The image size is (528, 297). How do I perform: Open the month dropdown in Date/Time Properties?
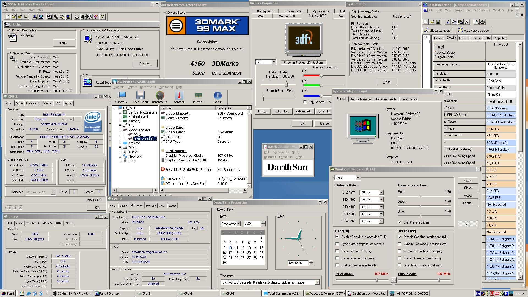click(x=238, y=224)
